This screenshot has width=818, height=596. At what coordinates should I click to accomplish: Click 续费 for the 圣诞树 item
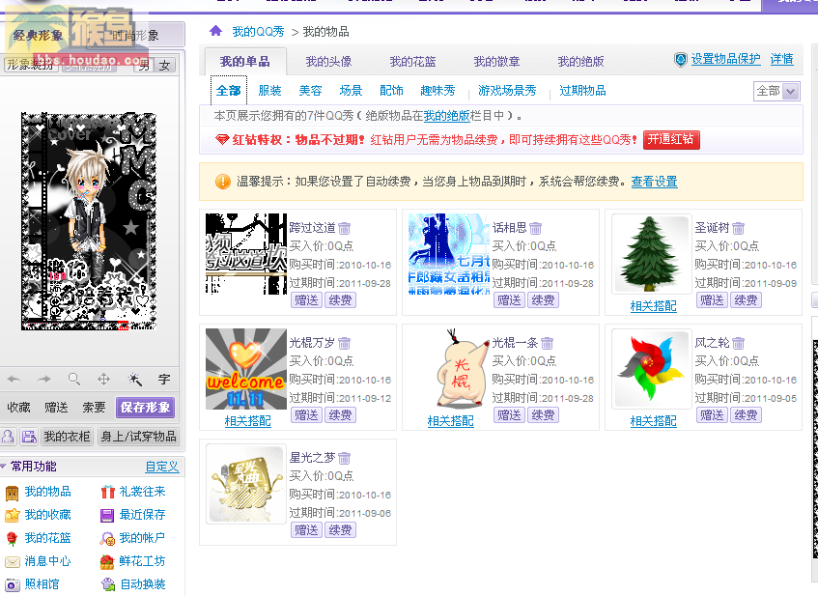point(746,300)
